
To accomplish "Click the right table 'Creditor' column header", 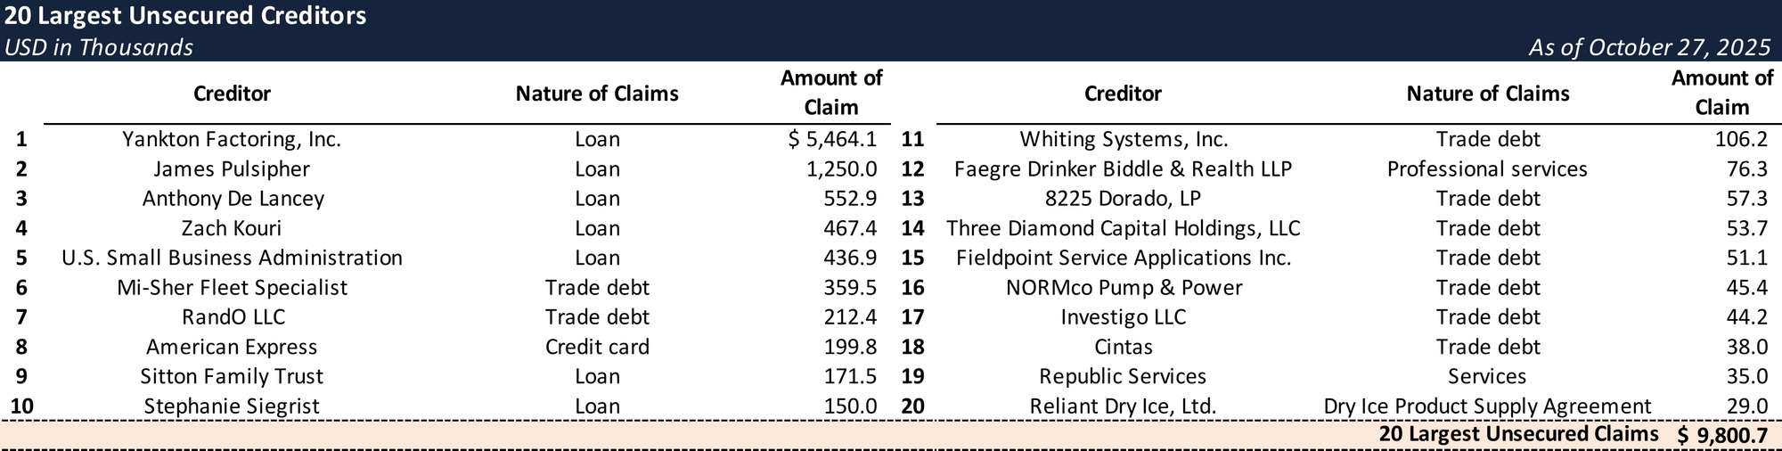I will click(1123, 94).
